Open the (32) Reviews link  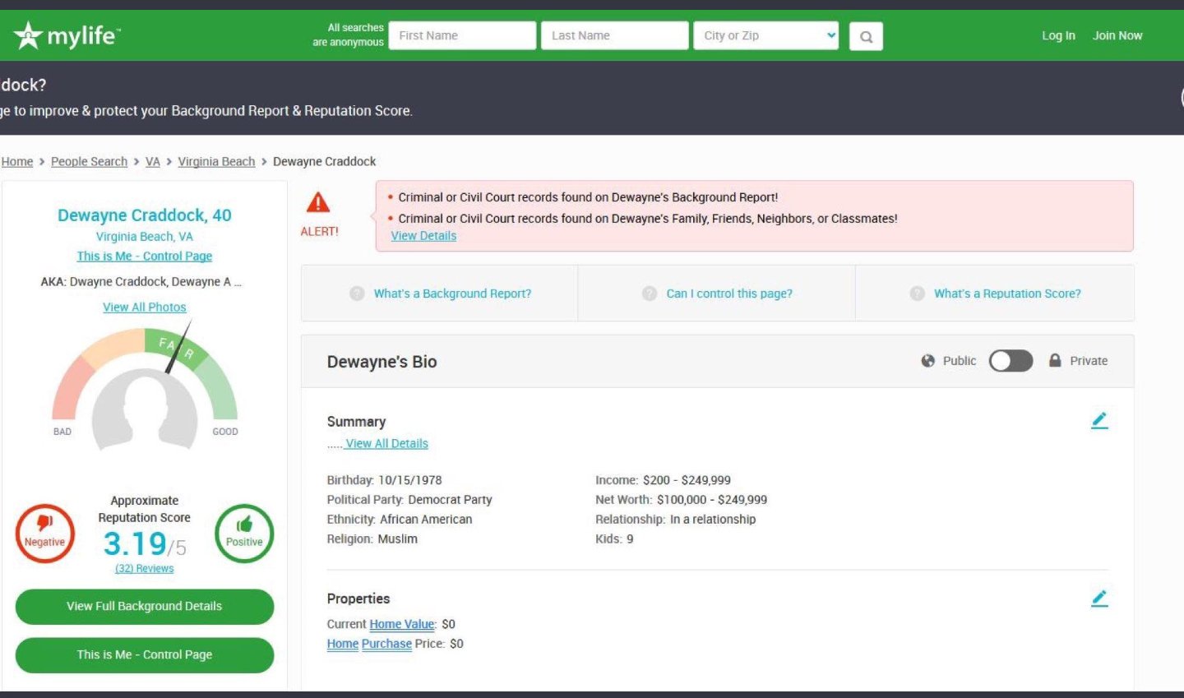pyautogui.click(x=145, y=569)
